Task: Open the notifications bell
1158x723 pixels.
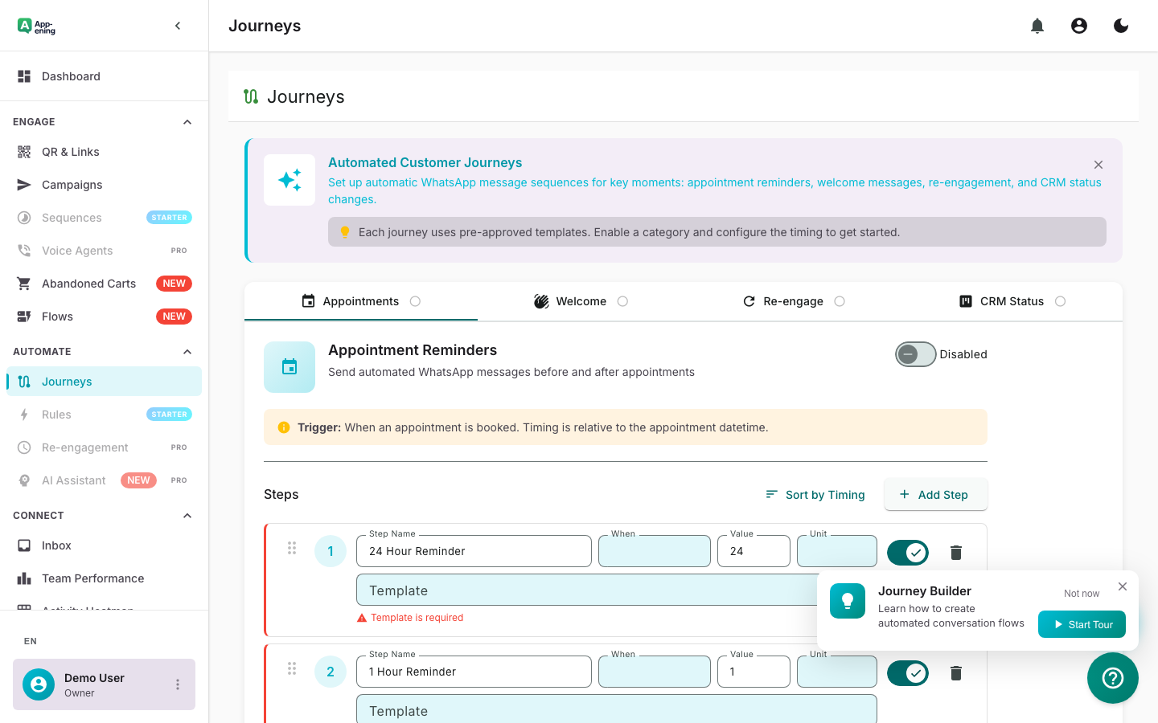Action: point(1037,25)
